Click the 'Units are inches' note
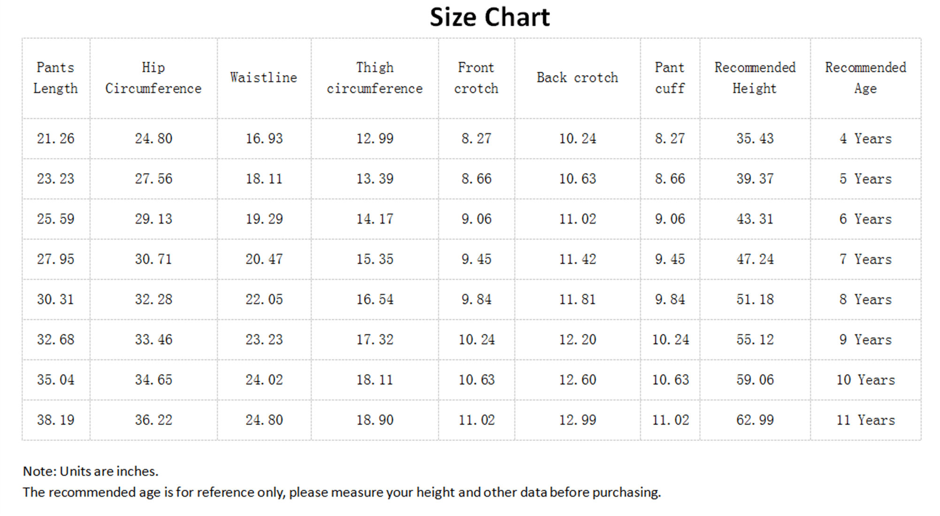The width and height of the screenshot is (940, 516). (91, 471)
